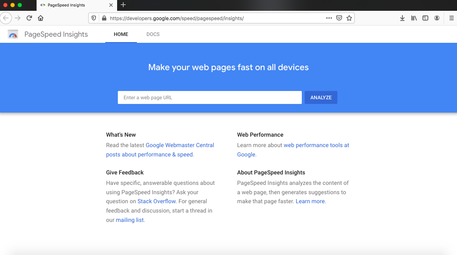Click the browser address bar URL
The height and width of the screenshot is (255, 457).
(177, 18)
